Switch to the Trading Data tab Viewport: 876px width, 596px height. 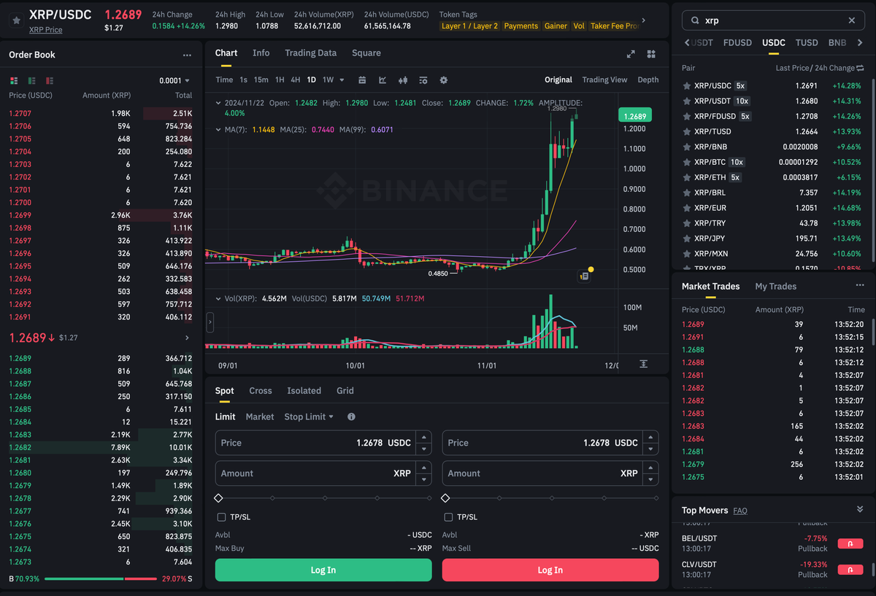310,53
